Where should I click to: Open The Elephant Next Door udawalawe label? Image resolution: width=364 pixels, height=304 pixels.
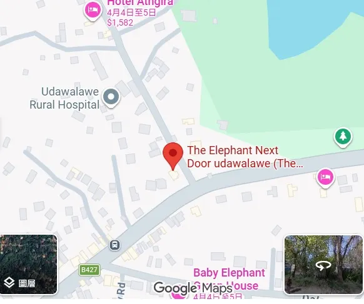245,157
